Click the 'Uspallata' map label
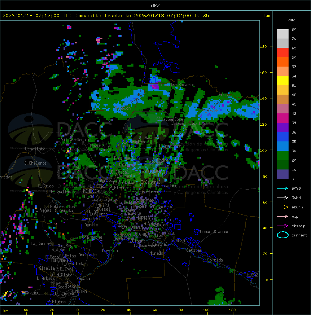Viewport: 311px width, 315px height. [x=35, y=149]
